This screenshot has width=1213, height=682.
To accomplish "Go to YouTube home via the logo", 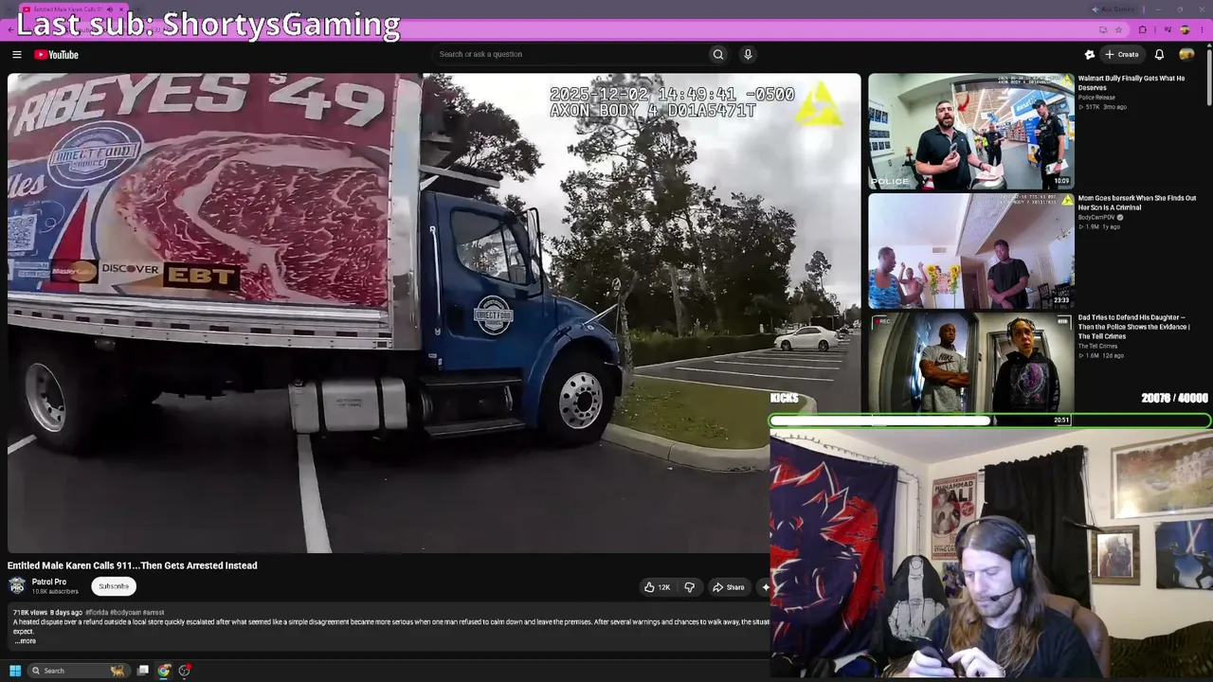I will tap(57, 55).
